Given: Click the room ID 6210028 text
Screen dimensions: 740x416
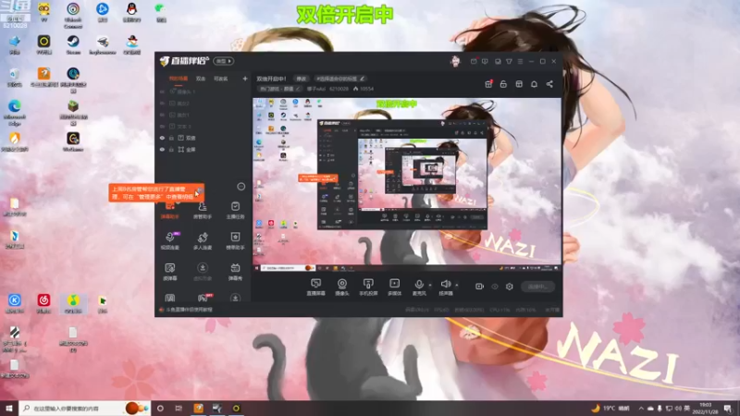Looking at the screenshot, I should point(339,89).
